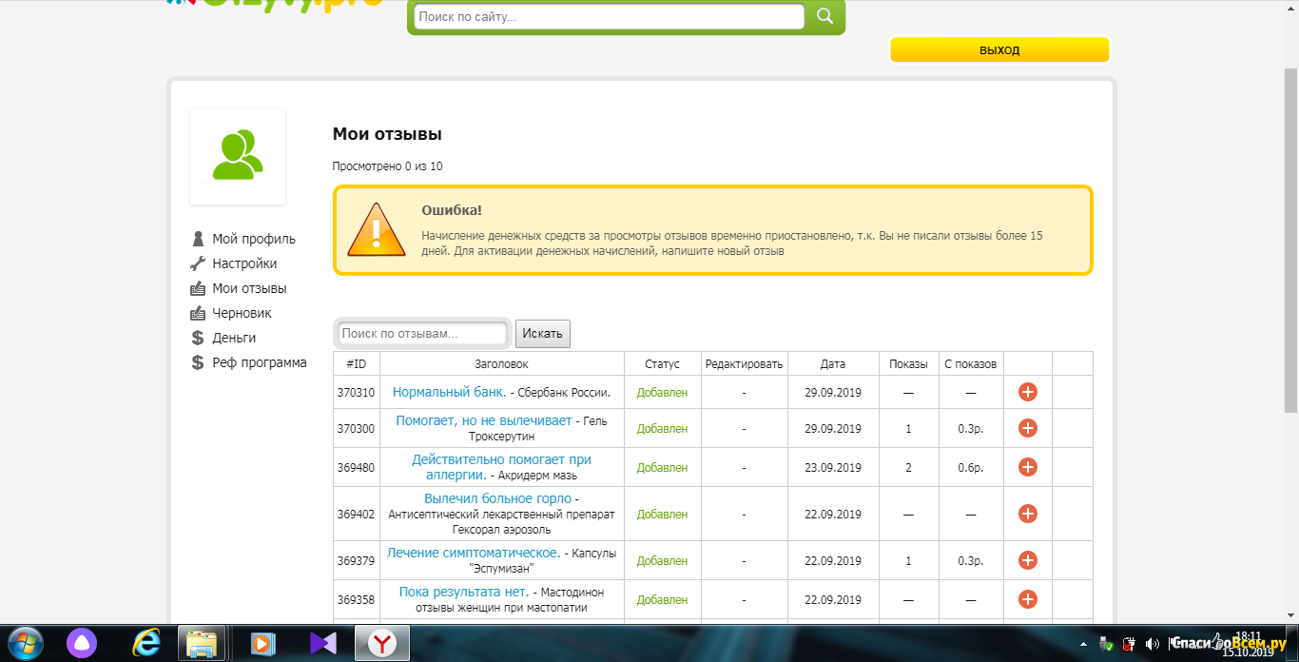Open Настройки from the sidebar menu
Image resolution: width=1299 pixels, height=662 pixels.
click(244, 263)
